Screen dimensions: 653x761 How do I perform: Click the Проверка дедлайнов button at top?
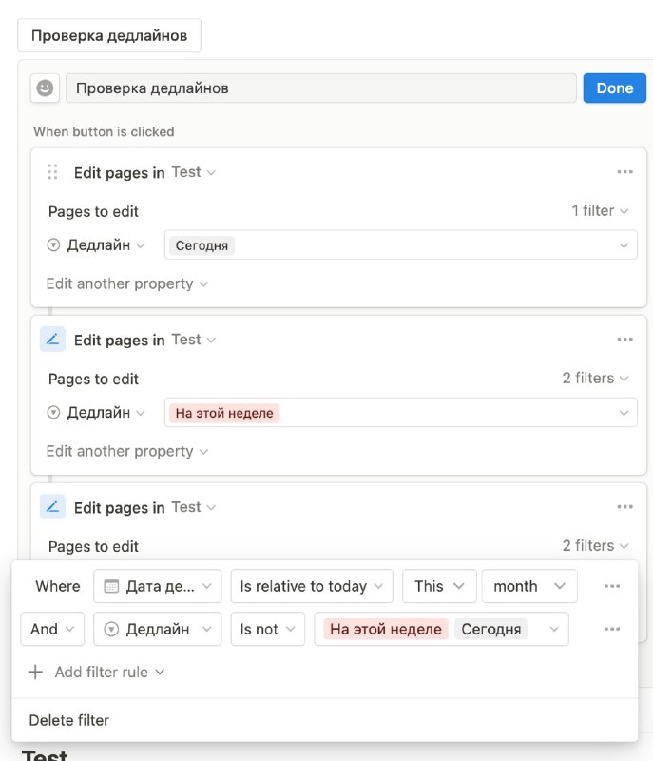[x=109, y=35]
